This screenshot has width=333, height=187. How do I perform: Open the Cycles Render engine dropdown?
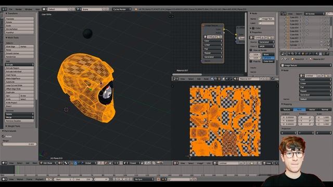pyautogui.click(x=122, y=9)
